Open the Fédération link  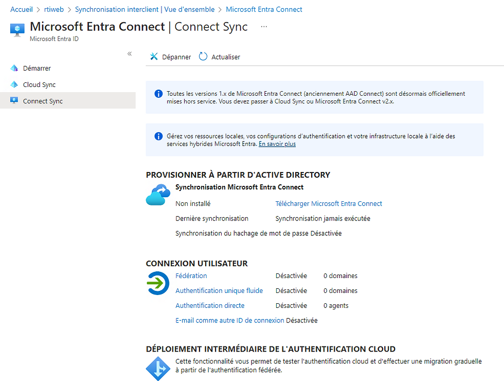coord(191,276)
